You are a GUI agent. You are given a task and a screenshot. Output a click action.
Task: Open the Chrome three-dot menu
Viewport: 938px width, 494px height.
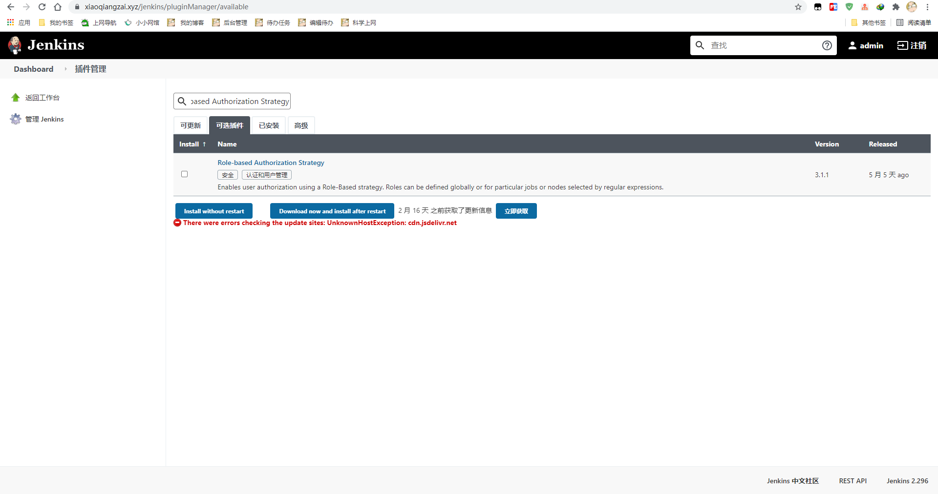tap(927, 7)
